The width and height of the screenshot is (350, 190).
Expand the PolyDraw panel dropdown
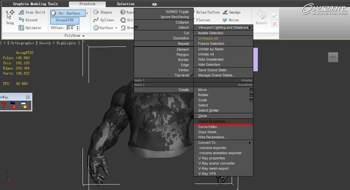pyautogui.click(x=84, y=36)
